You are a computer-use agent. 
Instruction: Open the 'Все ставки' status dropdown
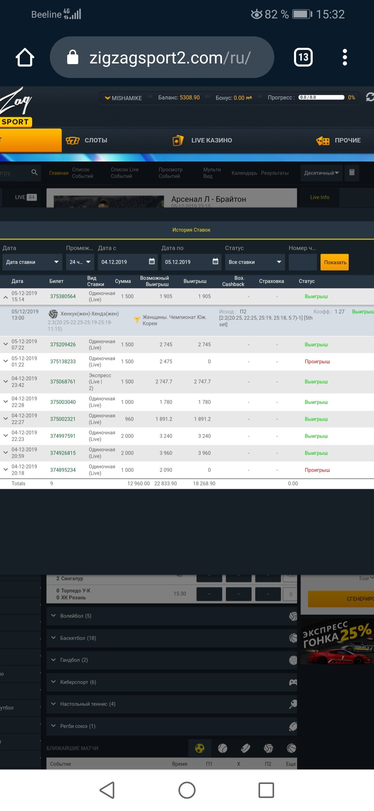pos(255,262)
